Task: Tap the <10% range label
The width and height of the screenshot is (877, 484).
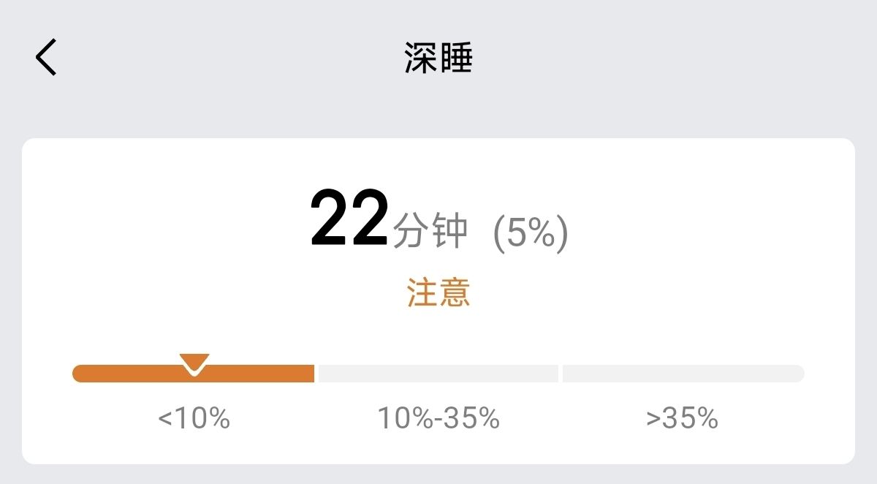Action: pyautogui.click(x=194, y=418)
